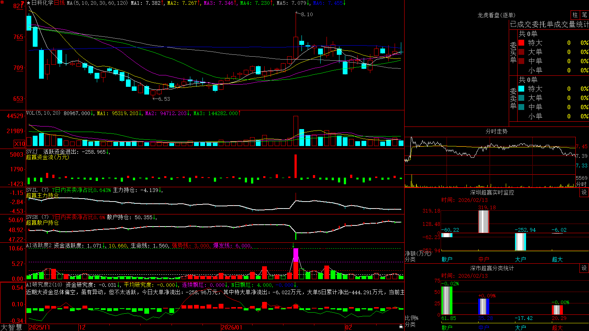
Task: Click the 日线 period label
Action: 59,3
